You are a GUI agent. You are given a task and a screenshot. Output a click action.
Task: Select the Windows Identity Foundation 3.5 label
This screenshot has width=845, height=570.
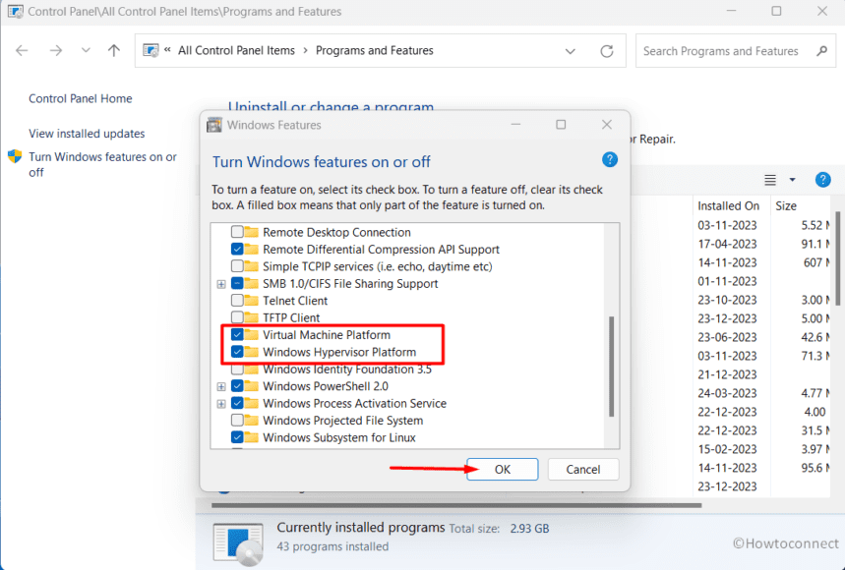[347, 370]
